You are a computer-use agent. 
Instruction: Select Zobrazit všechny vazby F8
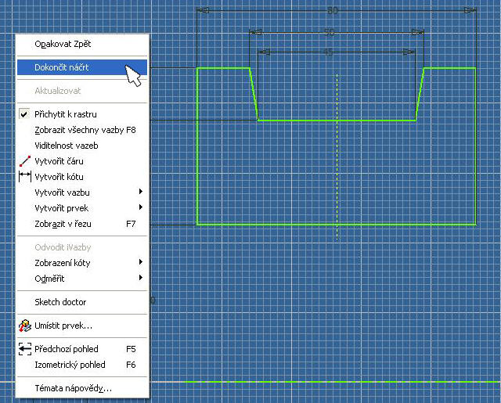pos(82,130)
